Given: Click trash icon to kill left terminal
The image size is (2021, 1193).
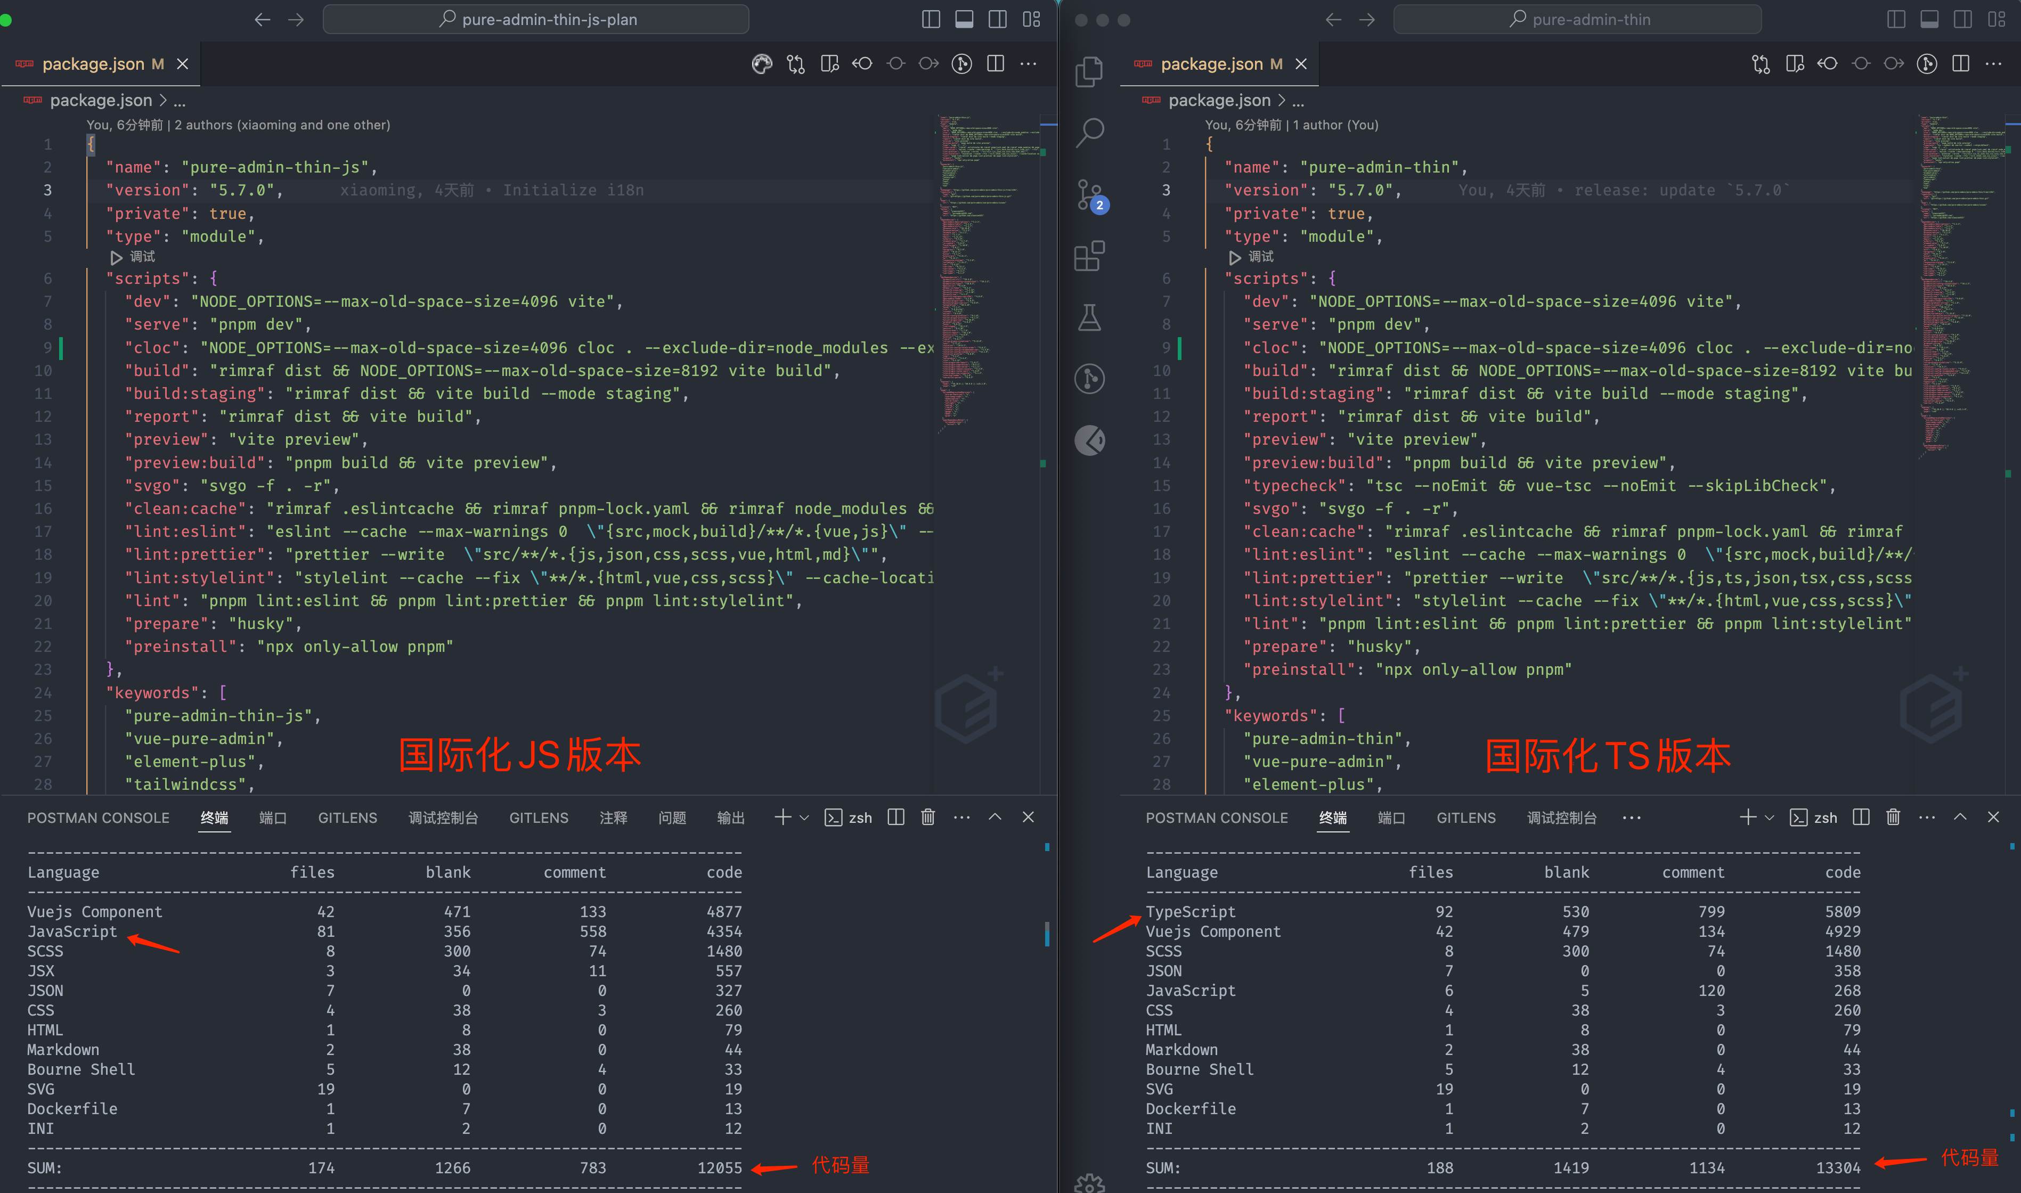Looking at the screenshot, I should (x=928, y=818).
